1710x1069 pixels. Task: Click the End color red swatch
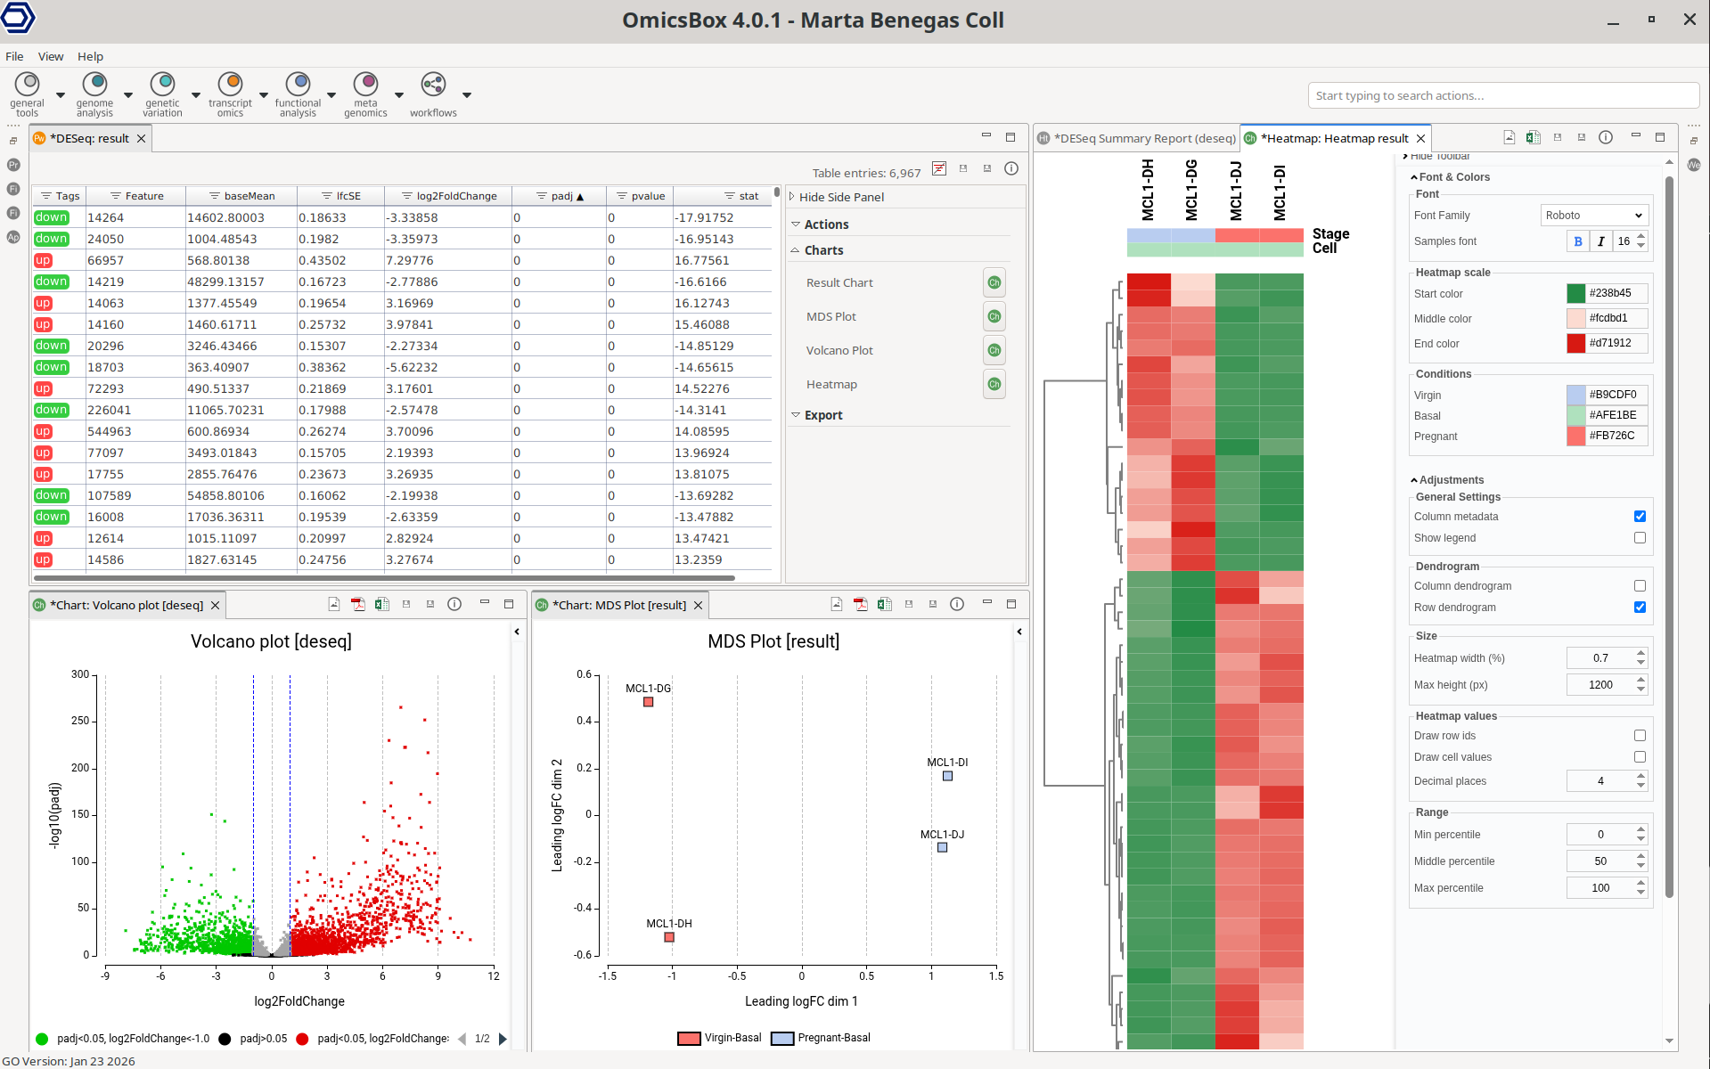(x=1575, y=344)
